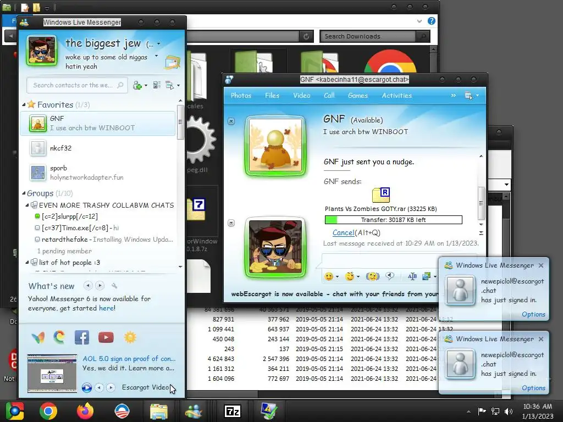The width and height of the screenshot is (563, 422).
Task: Open the YouTube icon in Messenger
Action: (106, 337)
